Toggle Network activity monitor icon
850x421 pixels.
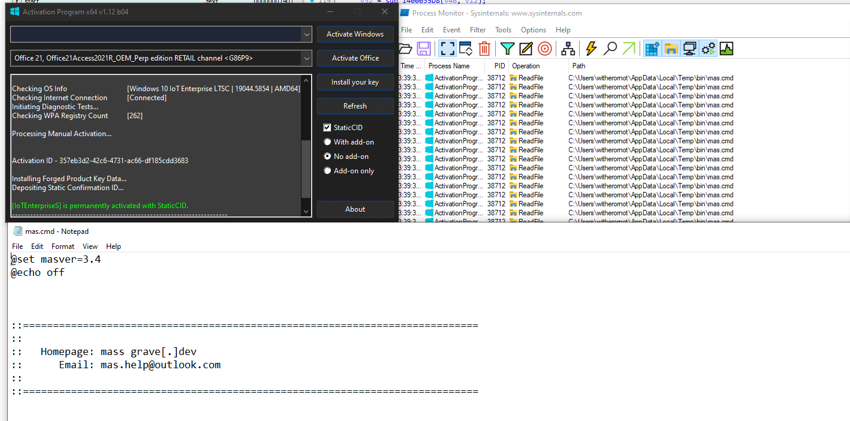pos(689,49)
